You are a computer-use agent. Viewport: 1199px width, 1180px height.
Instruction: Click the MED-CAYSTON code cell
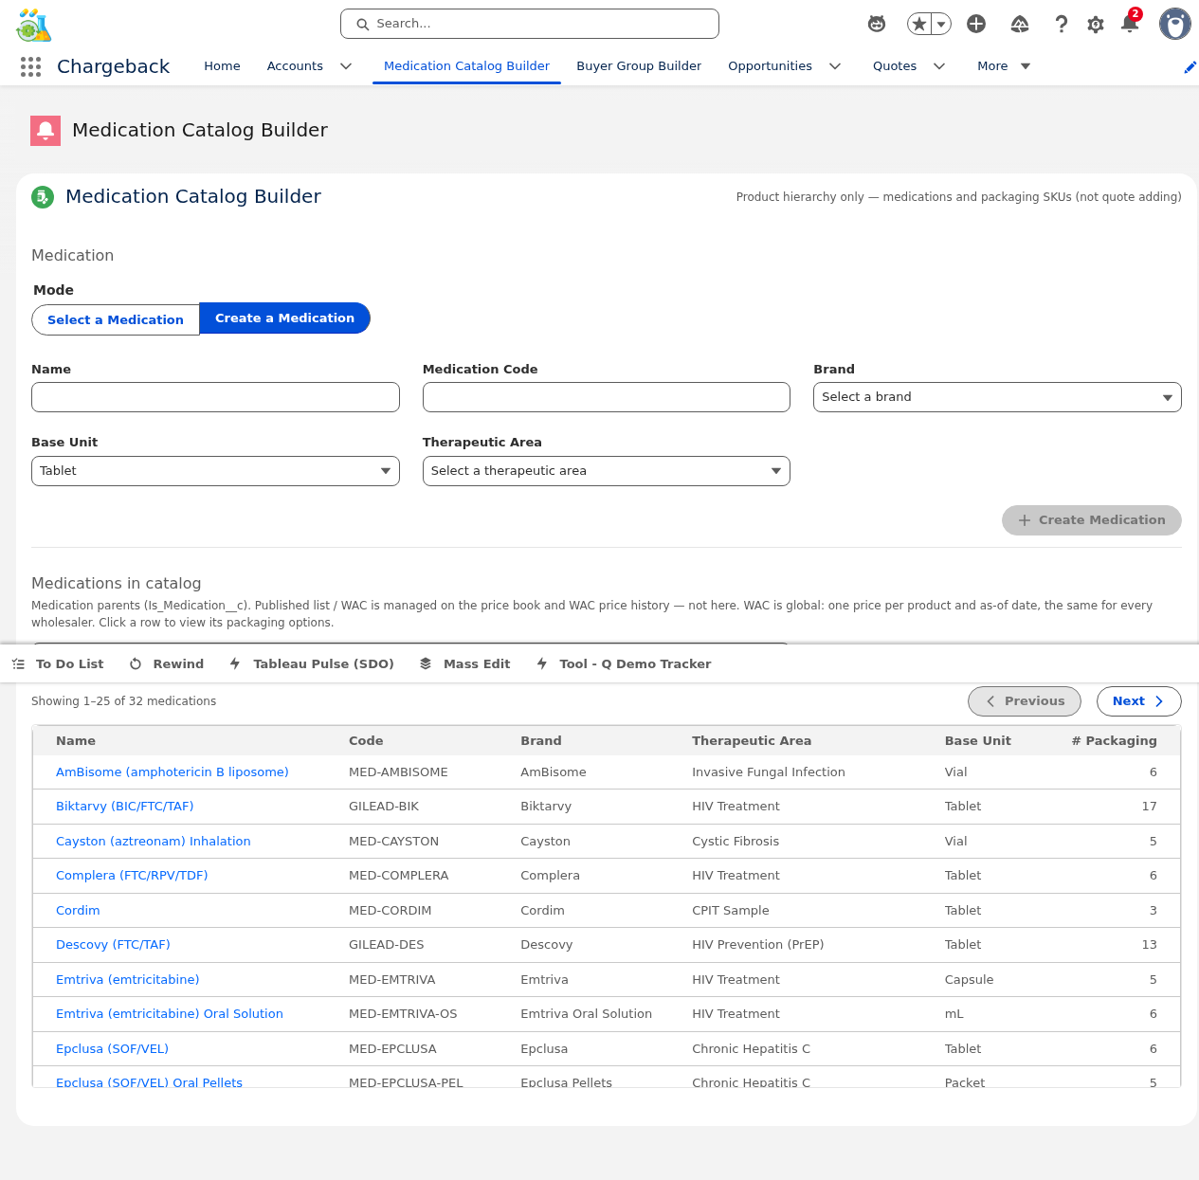(393, 842)
